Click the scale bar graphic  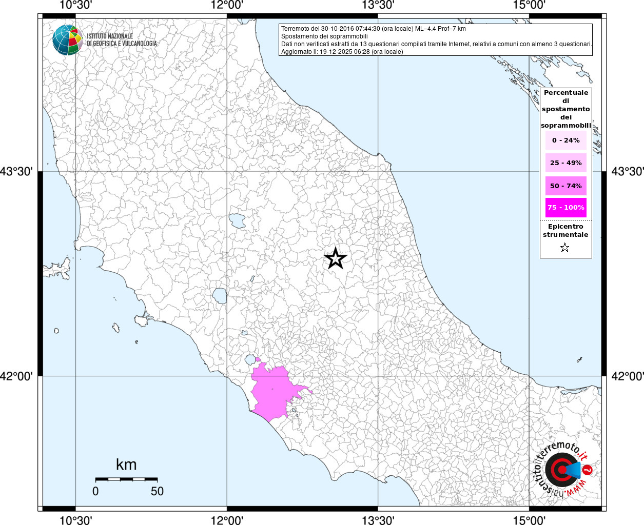[126, 479]
